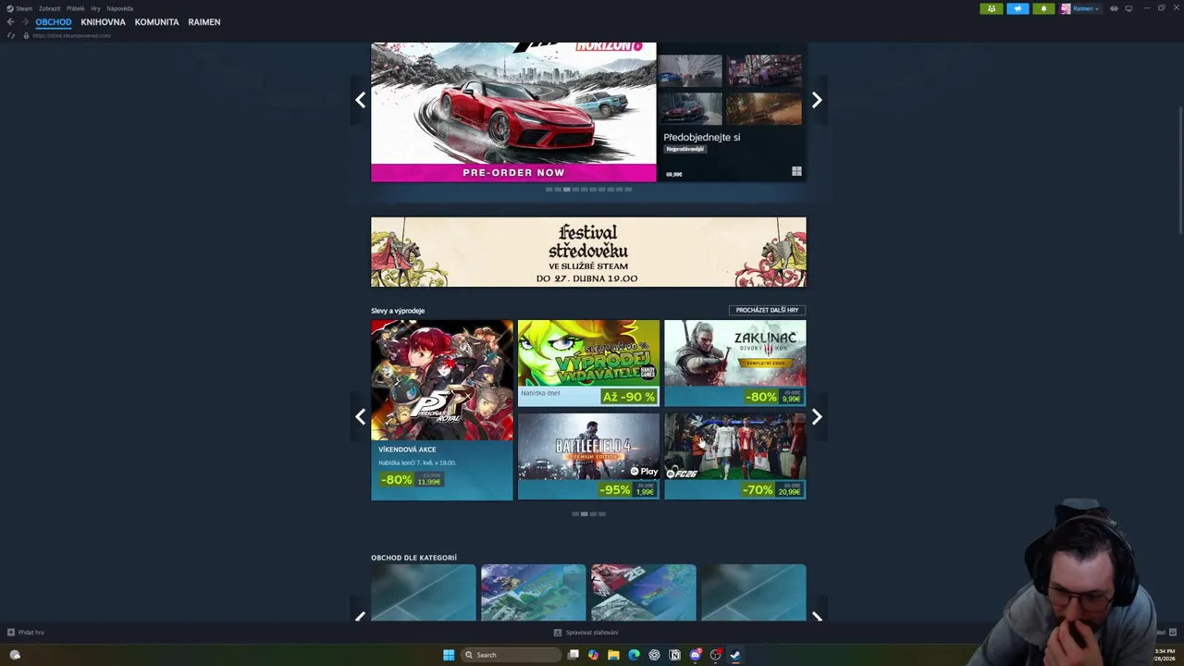Show previous deals with the left arrow
The width and height of the screenshot is (1184, 666).
click(x=360, y=416)
